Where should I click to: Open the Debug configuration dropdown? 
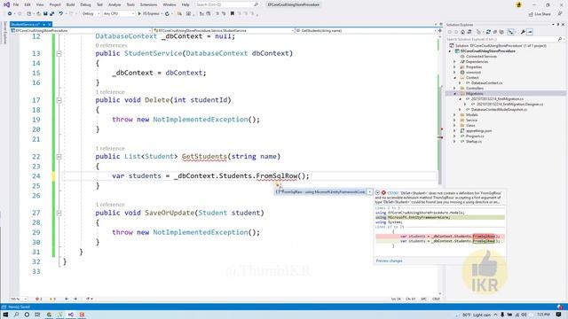point(91,14)
